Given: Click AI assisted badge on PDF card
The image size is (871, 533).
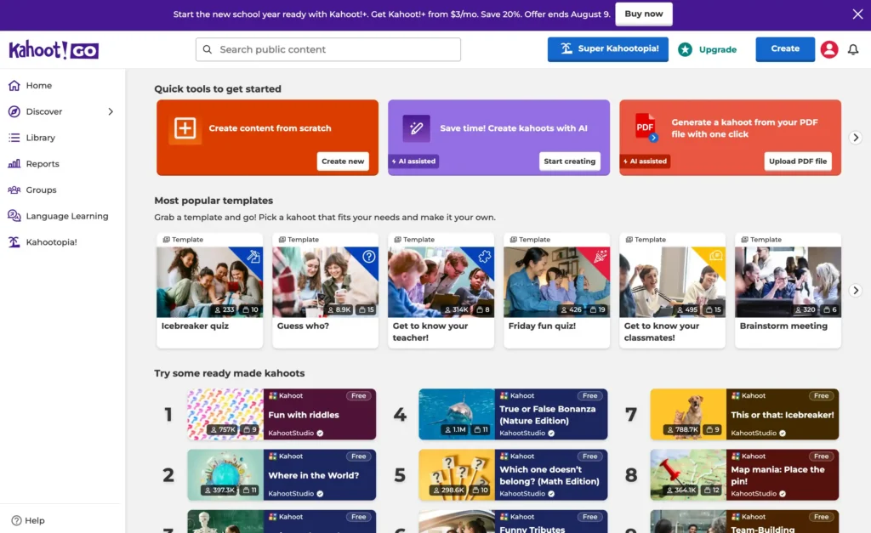Looking at the screenshot, I should (645, 161).
